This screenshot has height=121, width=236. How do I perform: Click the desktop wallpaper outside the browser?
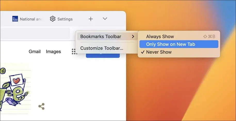[181, 90]
